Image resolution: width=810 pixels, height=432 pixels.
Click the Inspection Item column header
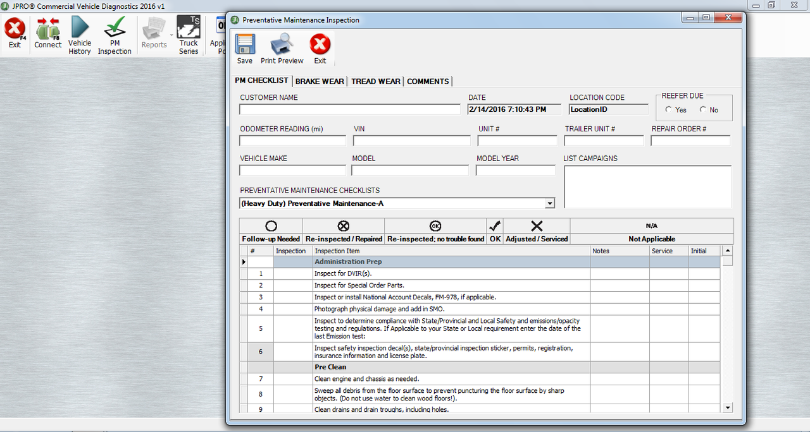tap(451, 251)
